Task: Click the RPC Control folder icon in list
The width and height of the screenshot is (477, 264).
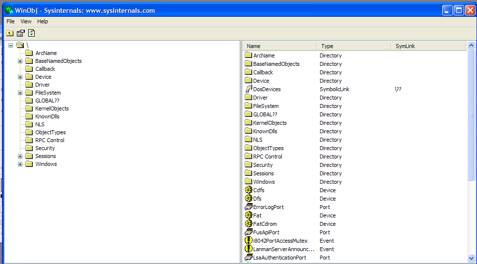Action: 249,157
